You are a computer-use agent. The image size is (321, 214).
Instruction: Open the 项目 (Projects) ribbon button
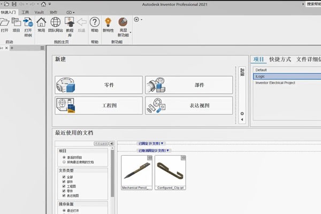pos(16,22)
